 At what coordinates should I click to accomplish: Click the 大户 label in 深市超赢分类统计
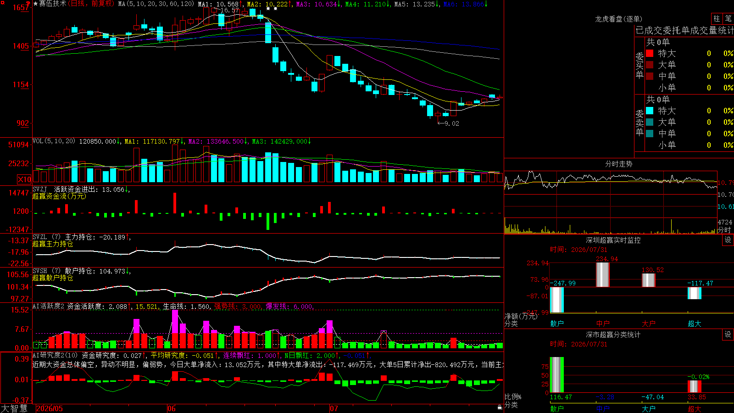point(649,408)
